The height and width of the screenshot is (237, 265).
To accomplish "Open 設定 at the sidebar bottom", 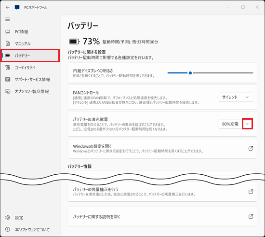I will (30, 218).
